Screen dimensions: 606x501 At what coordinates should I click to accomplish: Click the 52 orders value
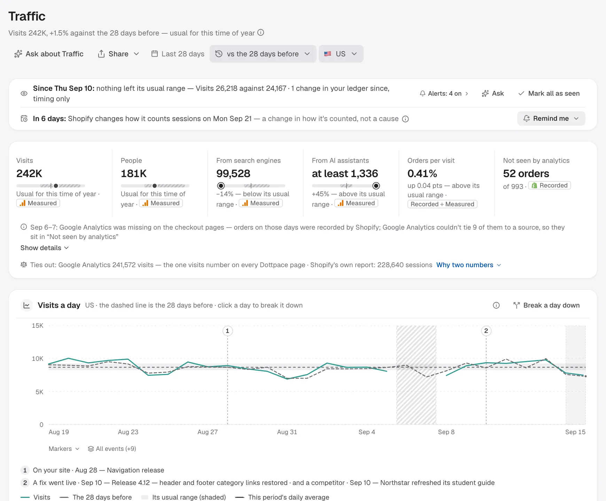[526, 174]
